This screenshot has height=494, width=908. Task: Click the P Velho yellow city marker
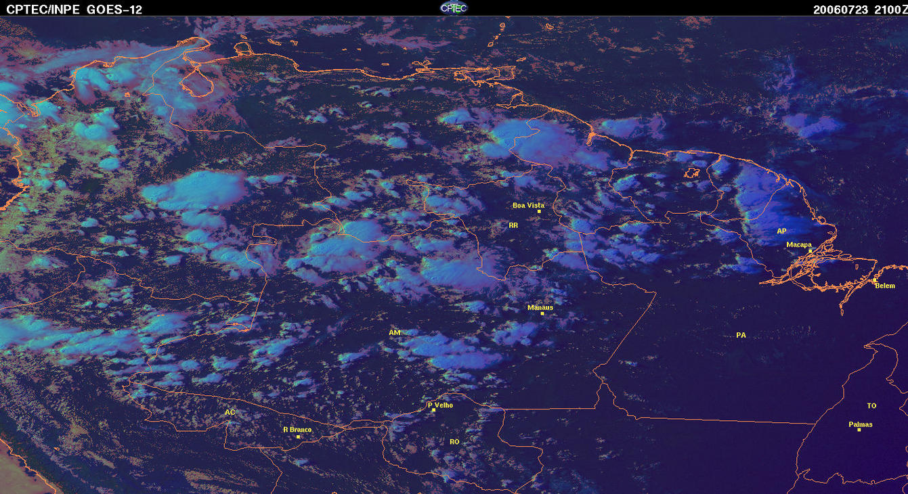[x=433, y=410]
